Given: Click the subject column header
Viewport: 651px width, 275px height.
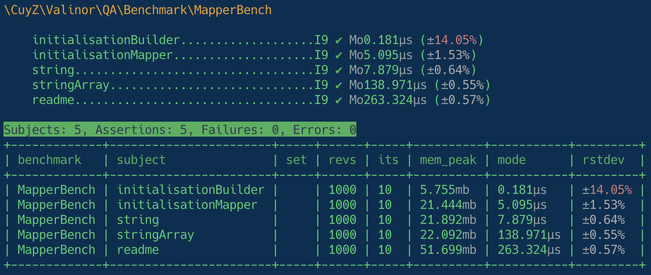Looking at the screenshot, I should 141,160.
